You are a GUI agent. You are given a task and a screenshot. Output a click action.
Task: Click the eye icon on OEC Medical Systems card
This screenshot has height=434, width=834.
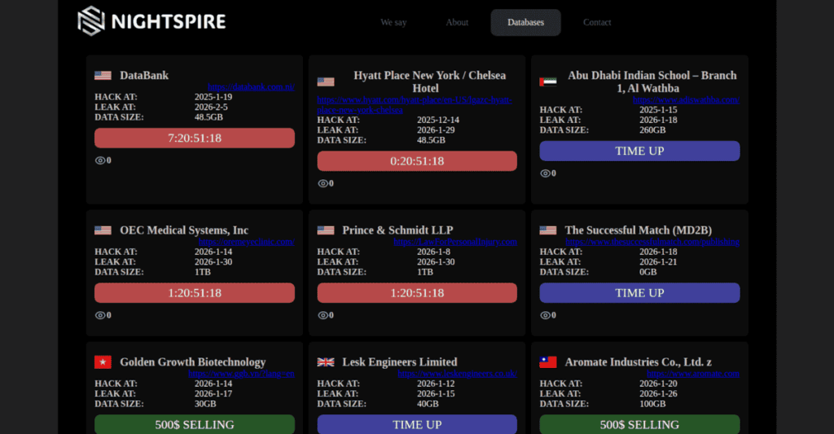coord(100,315)
